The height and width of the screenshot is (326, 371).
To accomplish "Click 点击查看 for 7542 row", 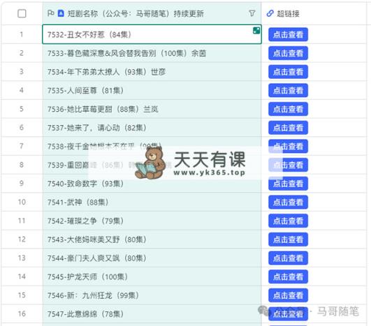I will pos(288,221).
